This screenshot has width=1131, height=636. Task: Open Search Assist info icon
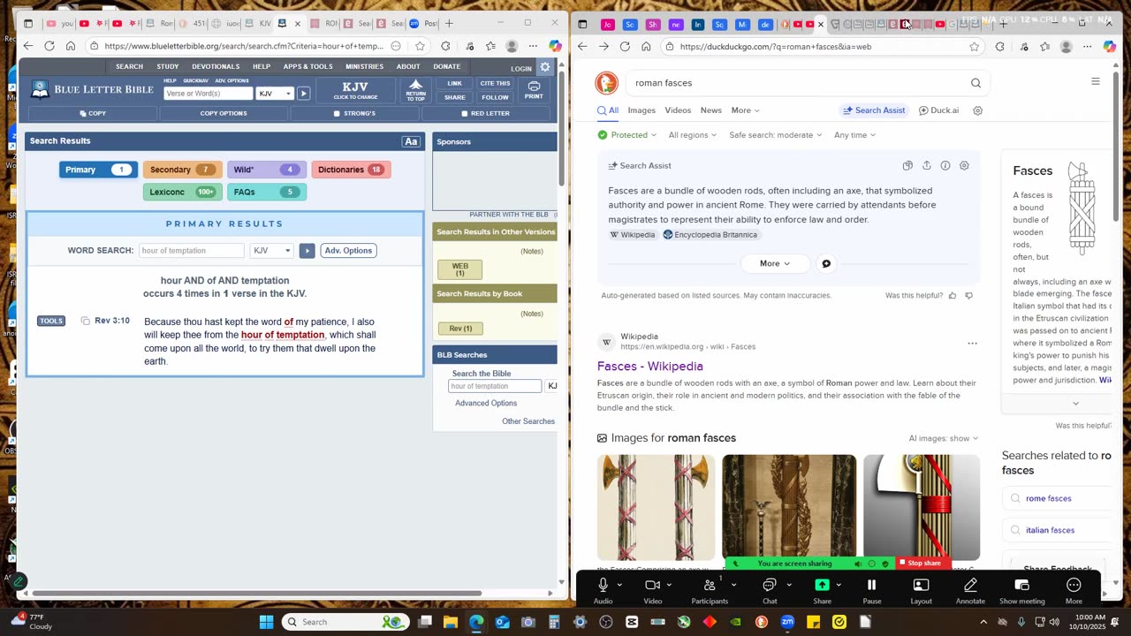pyautogui.click(x=945, y=166)
